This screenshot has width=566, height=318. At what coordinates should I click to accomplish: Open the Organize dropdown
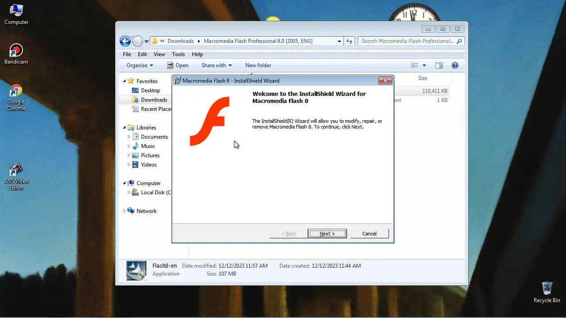[140, 65]
